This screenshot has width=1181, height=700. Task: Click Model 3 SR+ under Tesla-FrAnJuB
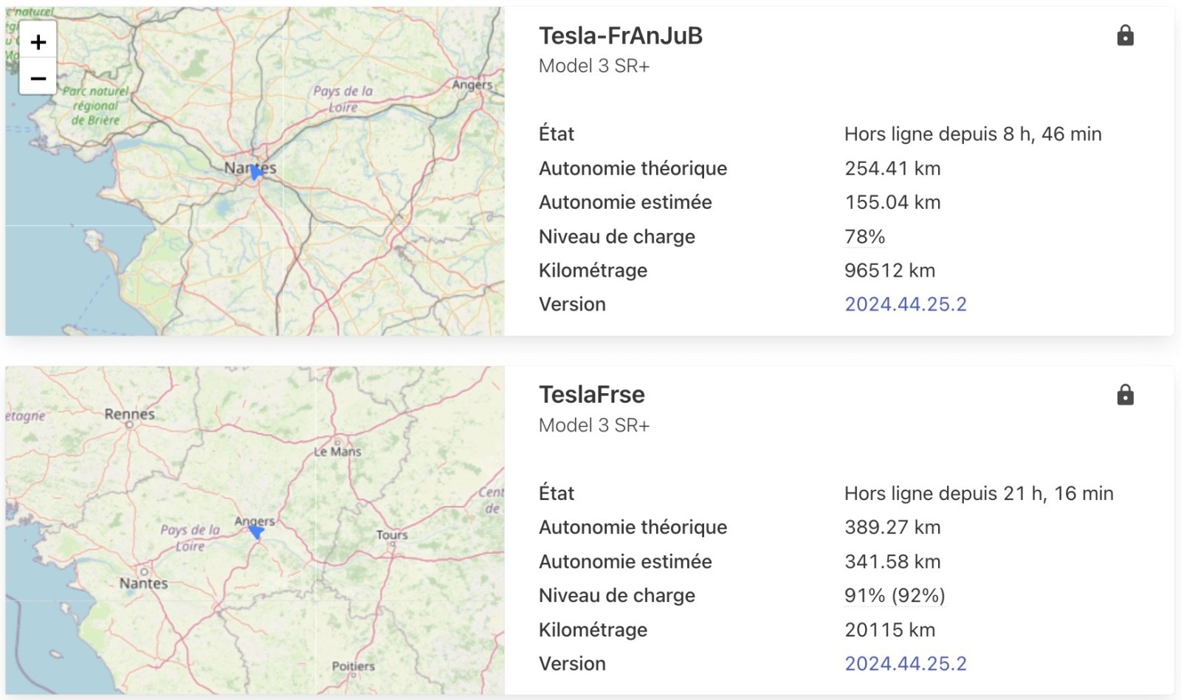click(x=594, y=66)
